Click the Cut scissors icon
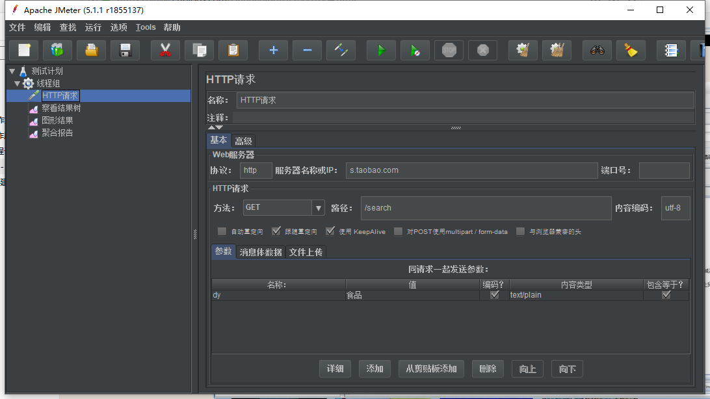Image resolution: width=710 pixels, height=399 pixels. point(165,50)
